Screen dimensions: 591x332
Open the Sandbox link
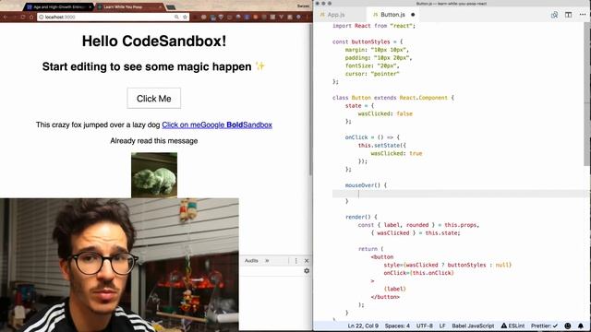tap(258, 125)
